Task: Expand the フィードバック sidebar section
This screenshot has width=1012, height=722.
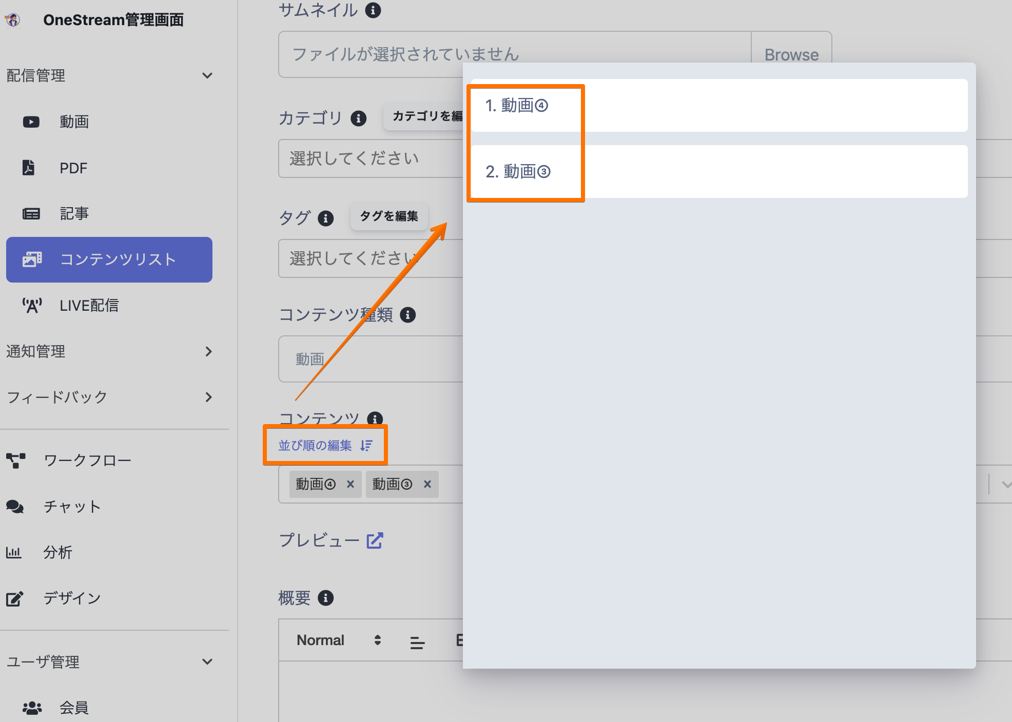Action: point(208,397)
